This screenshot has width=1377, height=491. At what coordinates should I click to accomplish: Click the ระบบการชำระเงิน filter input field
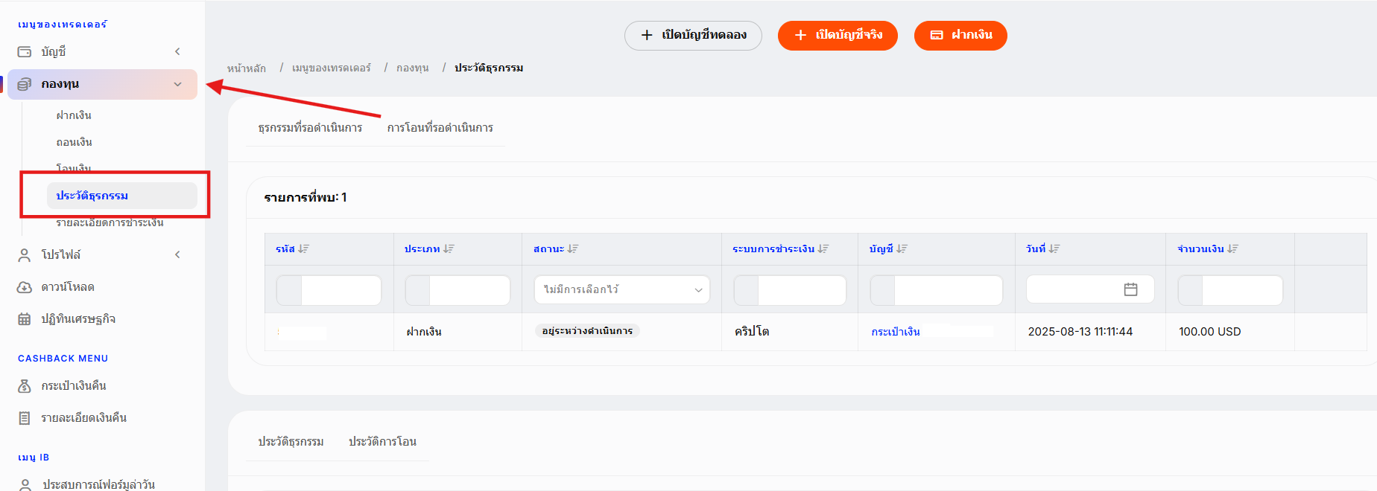[790, 290]
